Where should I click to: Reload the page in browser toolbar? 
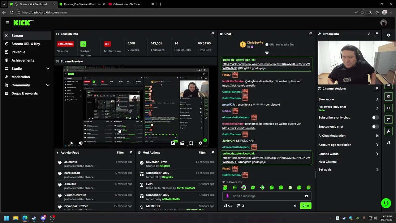point(11,12)
